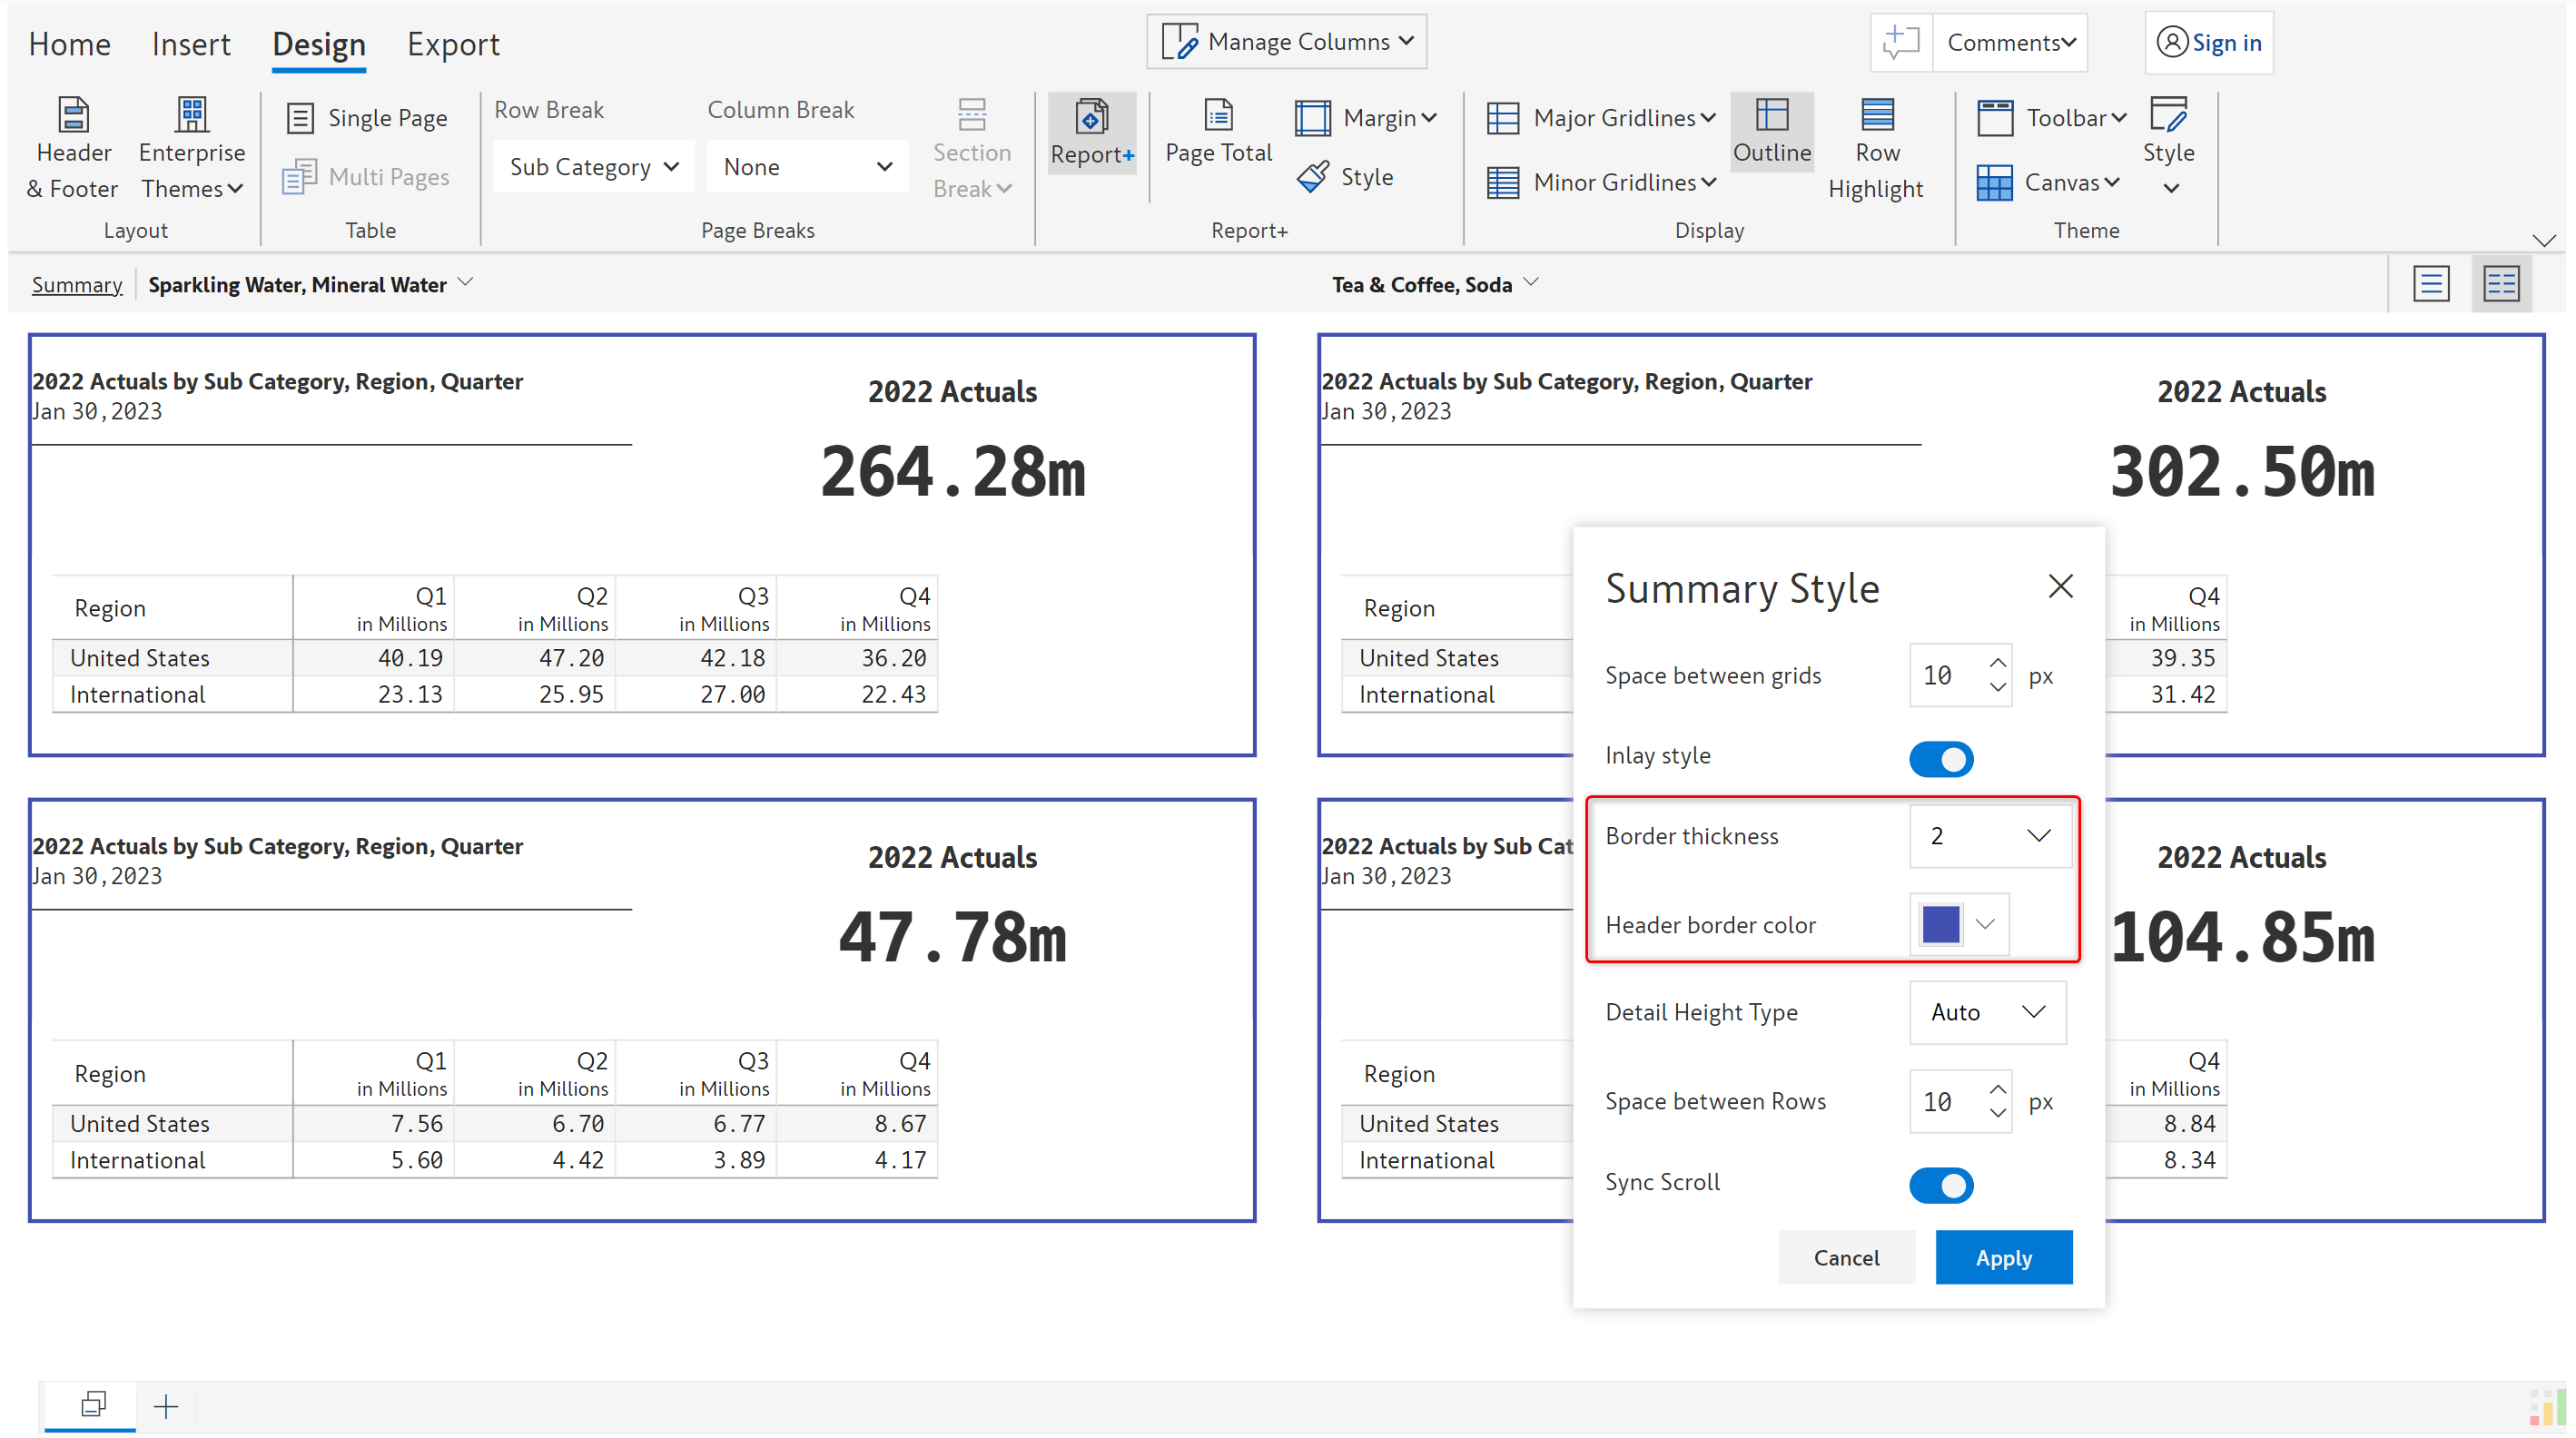Click the Page Total icon
The image size is (2576, 1438).
coord(1217,116)
